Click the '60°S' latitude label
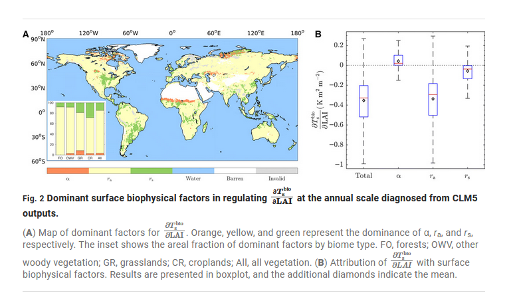This screenshot has width=515, height=299. 38,161
